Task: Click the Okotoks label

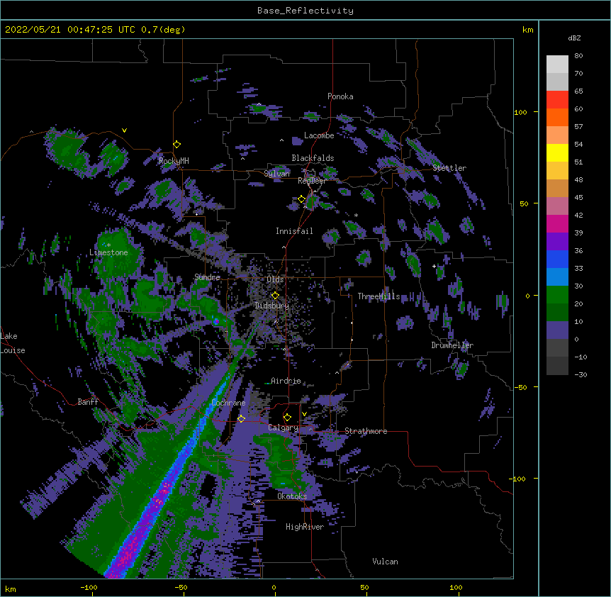Action: tap(292, 496)
